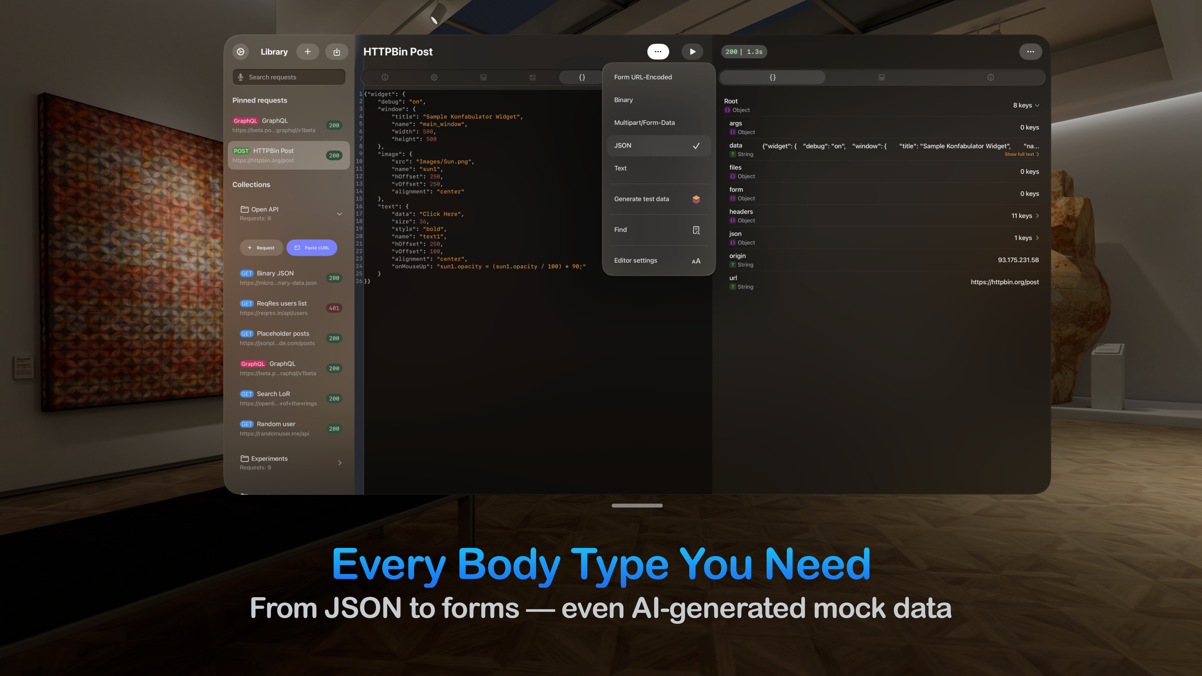Switch to request info tab icon
The image size is (1202, 676).
point(385,77)
